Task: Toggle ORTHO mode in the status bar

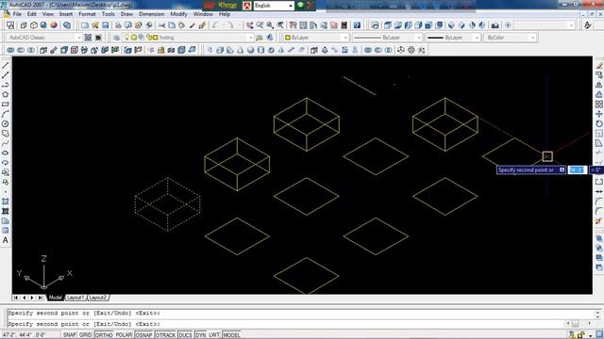Action: [104, 335]
